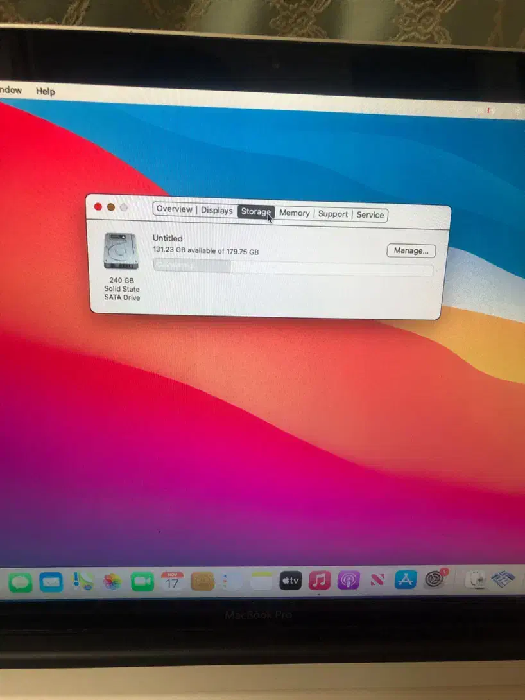Open the Calendar showing Nov 17
The height and width of the screenshot is (700, 525).
172,581
